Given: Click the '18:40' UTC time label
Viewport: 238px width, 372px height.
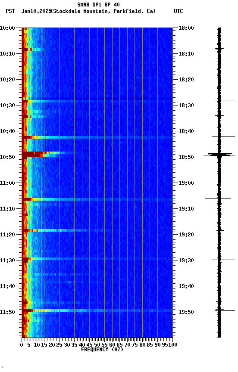Looking at the screenshot, I should click(x=186, y=131).
